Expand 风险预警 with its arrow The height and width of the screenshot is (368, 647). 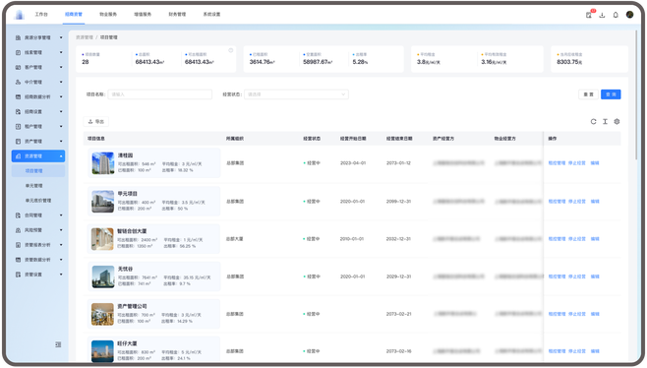point(61,230)
